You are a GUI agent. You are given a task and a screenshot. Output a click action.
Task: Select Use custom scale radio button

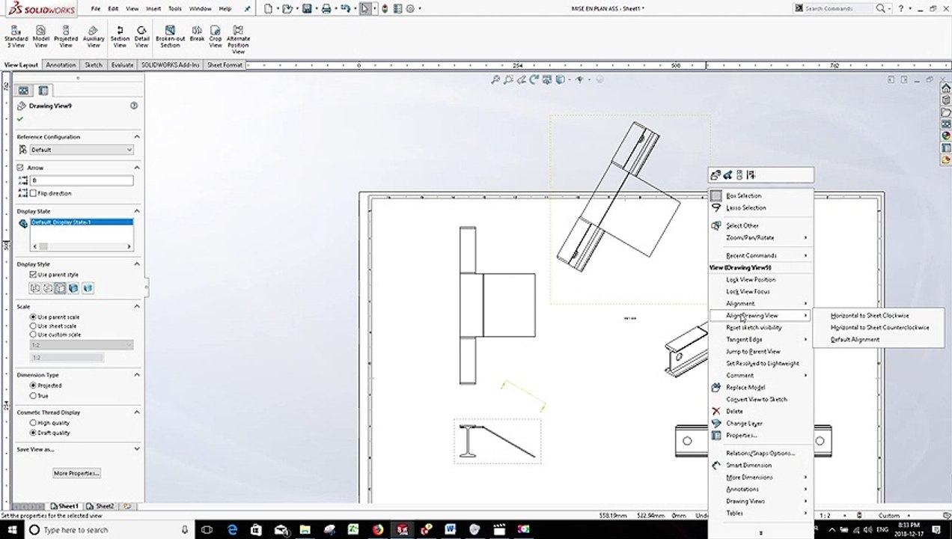tap(33, 335)
